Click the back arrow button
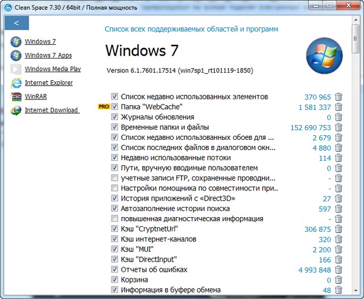Viewport: 364px width, 299px height. click(x=16, y=23)
